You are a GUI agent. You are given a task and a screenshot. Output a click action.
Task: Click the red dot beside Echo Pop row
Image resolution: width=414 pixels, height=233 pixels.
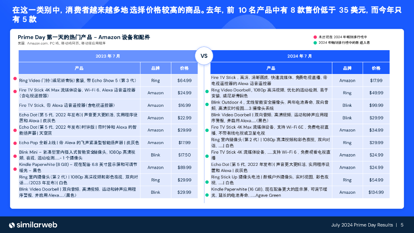coord(15,143)
